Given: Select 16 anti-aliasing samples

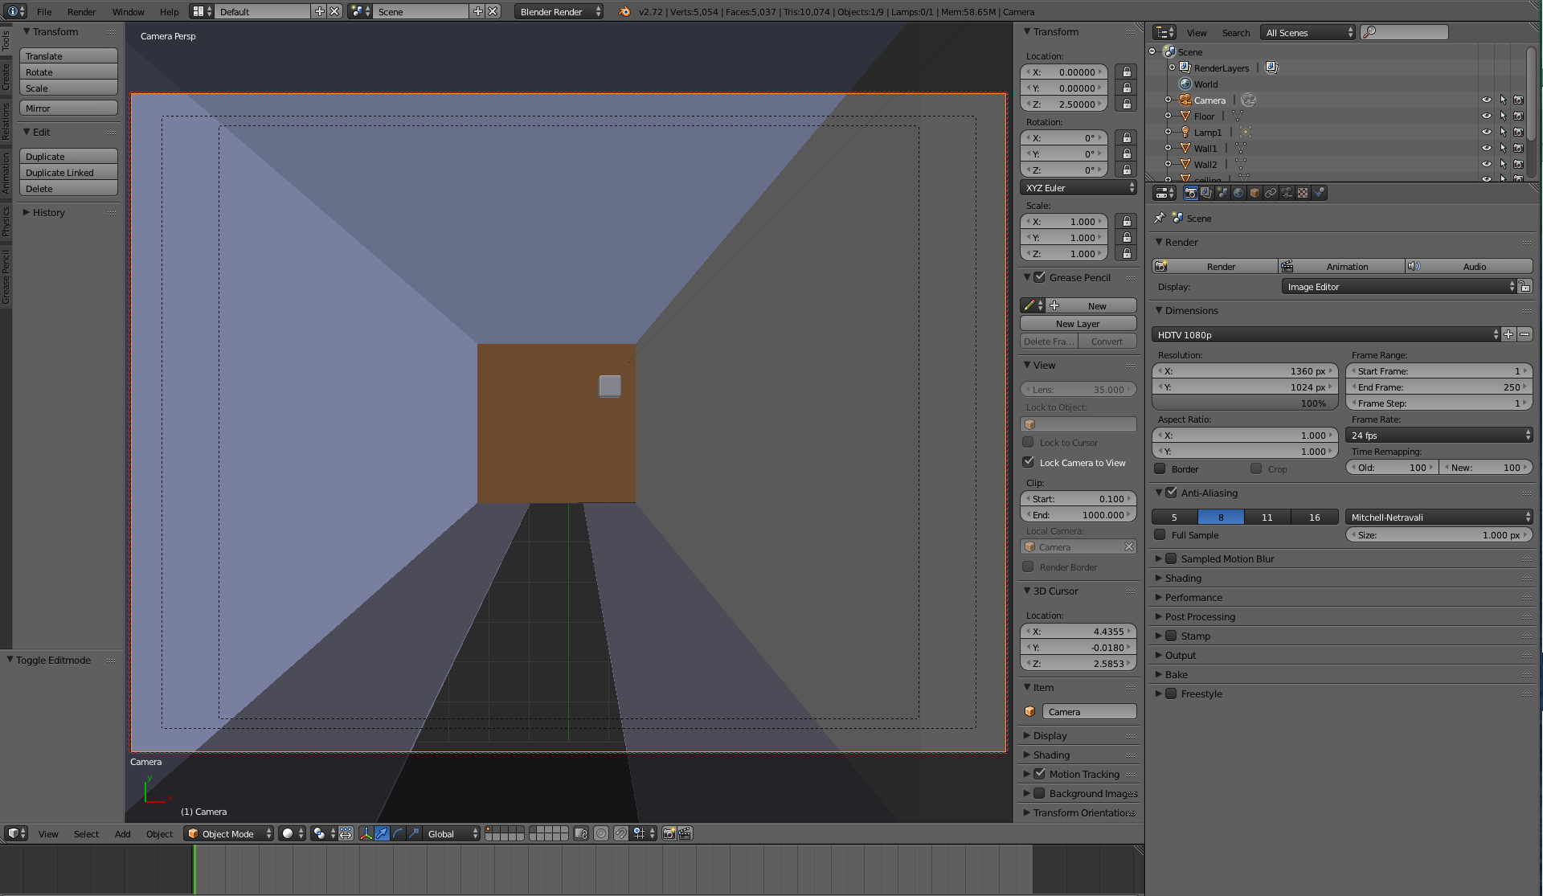Looking at the screenshot, I should pos(1315,517).
